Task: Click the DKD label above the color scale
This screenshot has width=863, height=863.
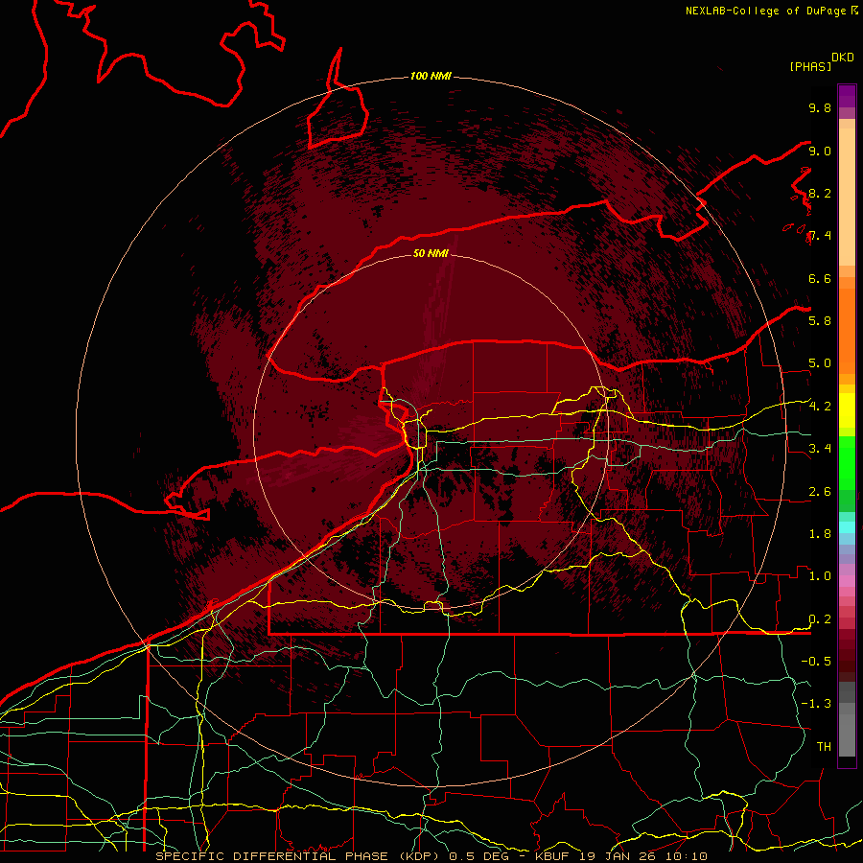Action: (x=843, y=58)
